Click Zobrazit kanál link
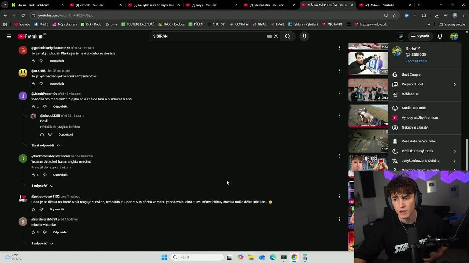 (416, 61)
